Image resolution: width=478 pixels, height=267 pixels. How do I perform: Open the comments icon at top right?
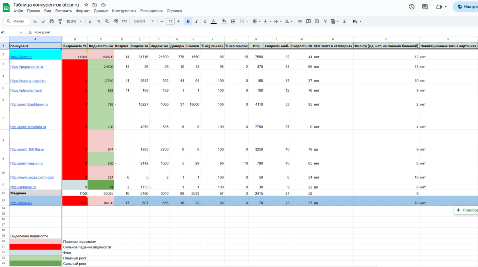coord(425,7)
